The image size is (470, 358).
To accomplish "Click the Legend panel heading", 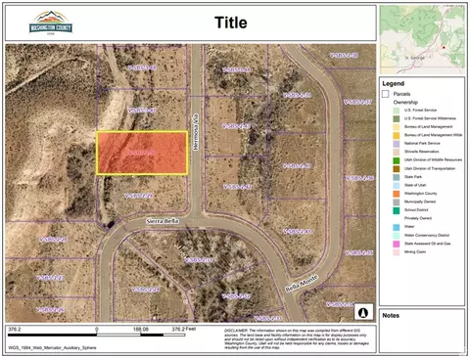I will 394,83.
